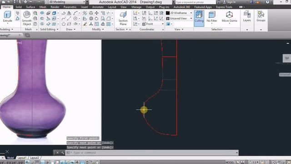Screen dimensions: 291x164
Task: Open the Featured Apps ribbon tab
Action: pos(203,7)
